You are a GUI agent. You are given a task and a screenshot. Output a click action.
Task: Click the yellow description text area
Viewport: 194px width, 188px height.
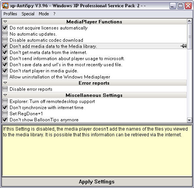pos(97,151)
